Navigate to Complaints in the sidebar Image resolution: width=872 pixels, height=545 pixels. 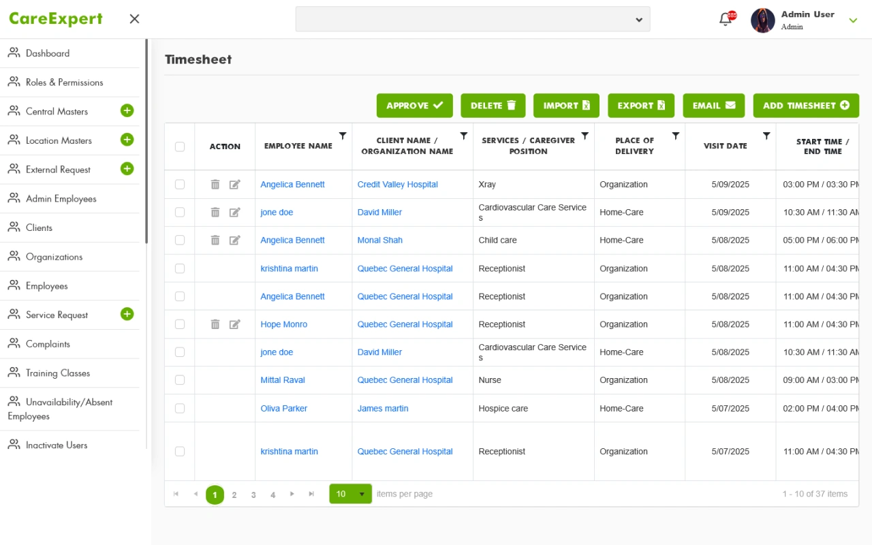click(x=48, y=344)
